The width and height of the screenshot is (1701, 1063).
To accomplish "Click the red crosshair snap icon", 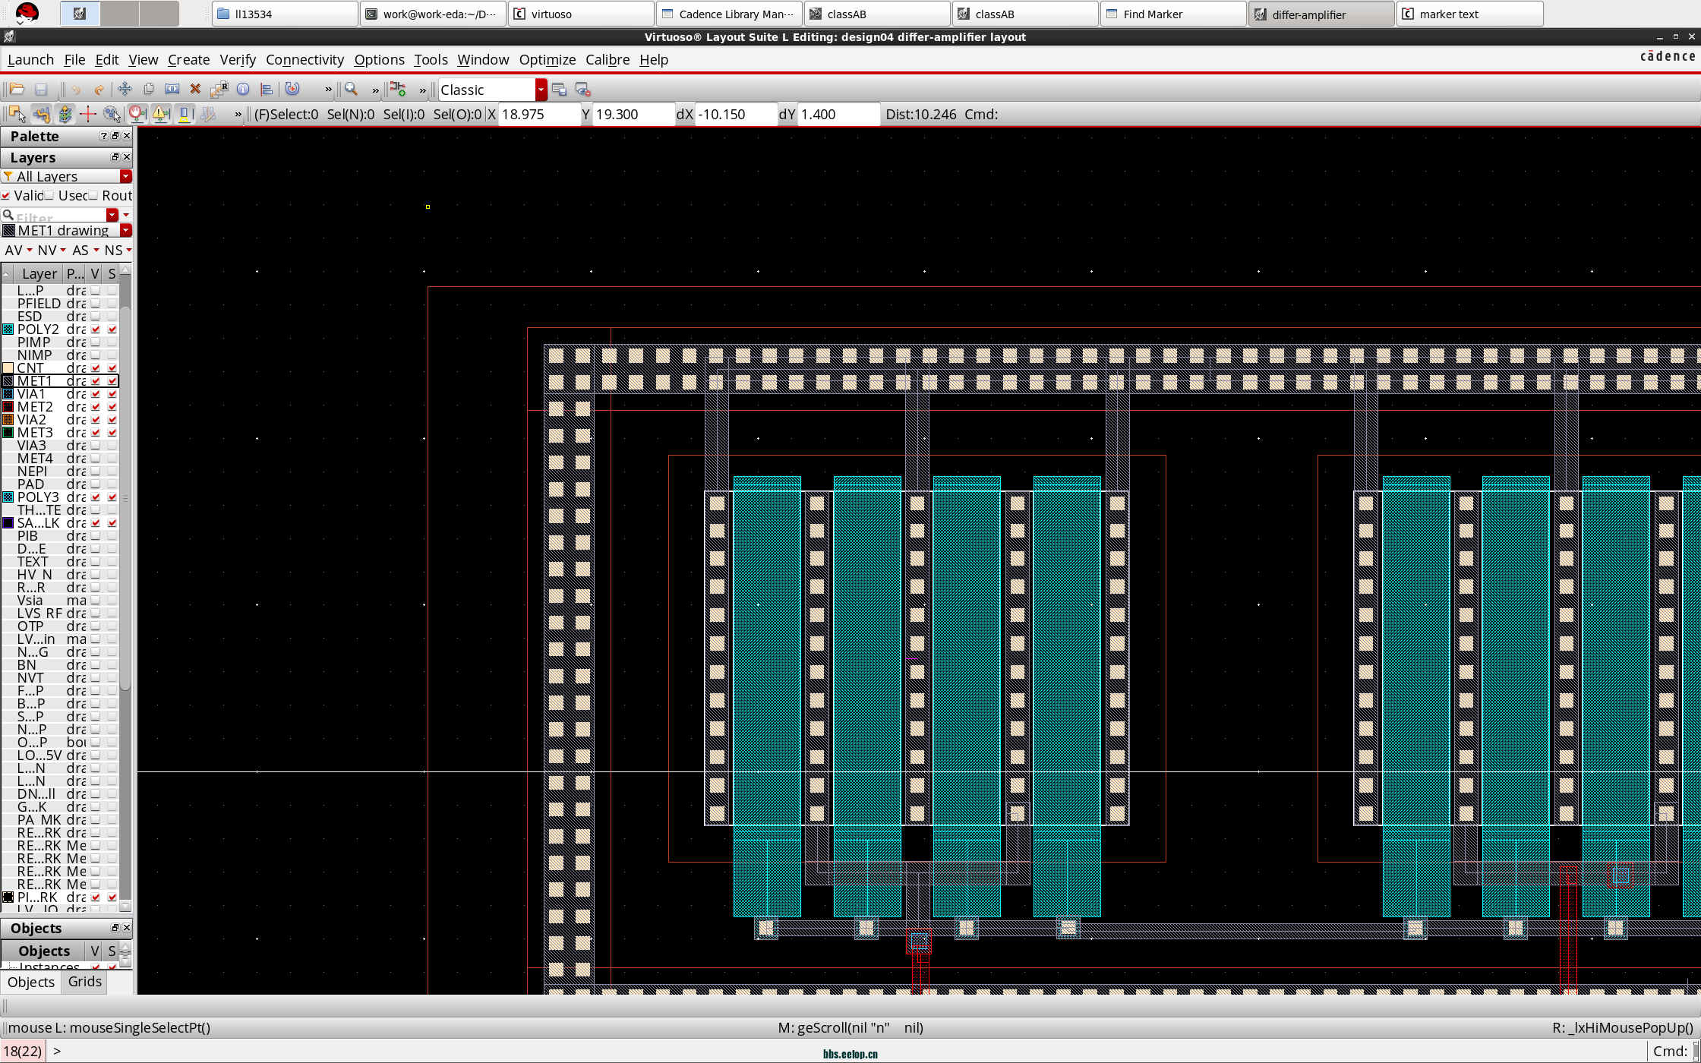I will click(x=88, y=114).
